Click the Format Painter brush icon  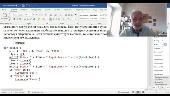[x=10, y=20]
